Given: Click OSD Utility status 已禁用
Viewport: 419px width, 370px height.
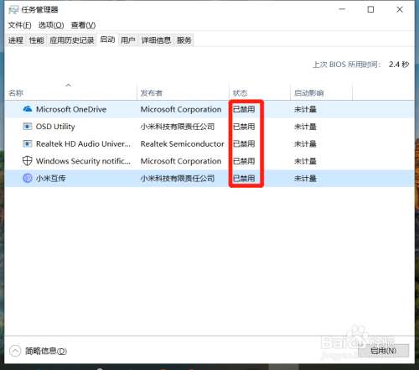Looking at the screenshot, I should point(244,127).
